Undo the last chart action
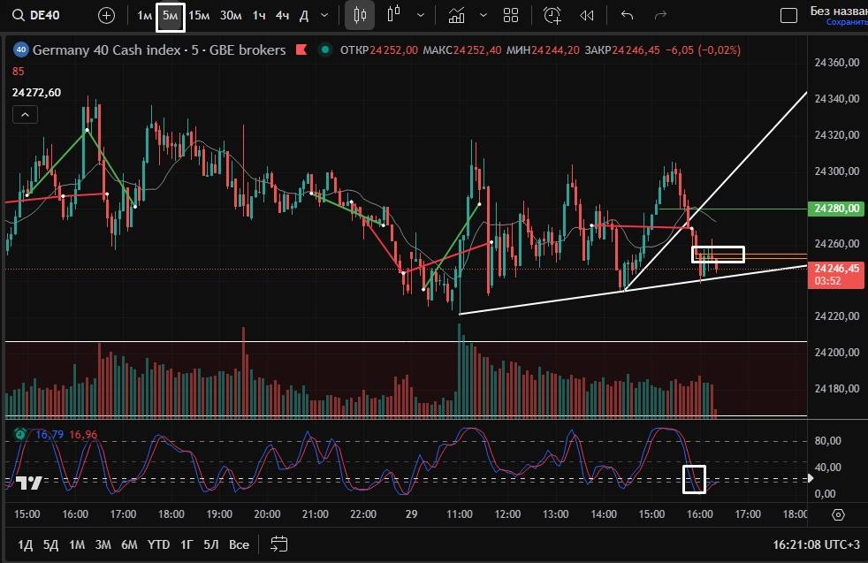This screenshot has height=563, width=868. 628,15
